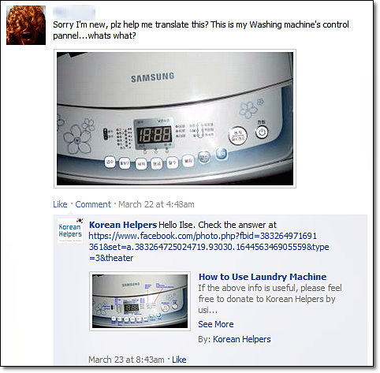Click Korean Helpers in the By line
The image size is (380, 373).
click(x=242, y=339)
